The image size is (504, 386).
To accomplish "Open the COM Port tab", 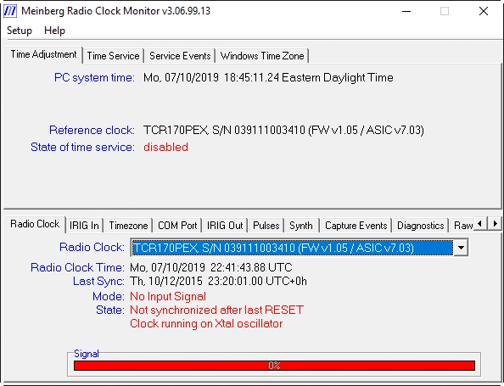I will pos(177,226).
